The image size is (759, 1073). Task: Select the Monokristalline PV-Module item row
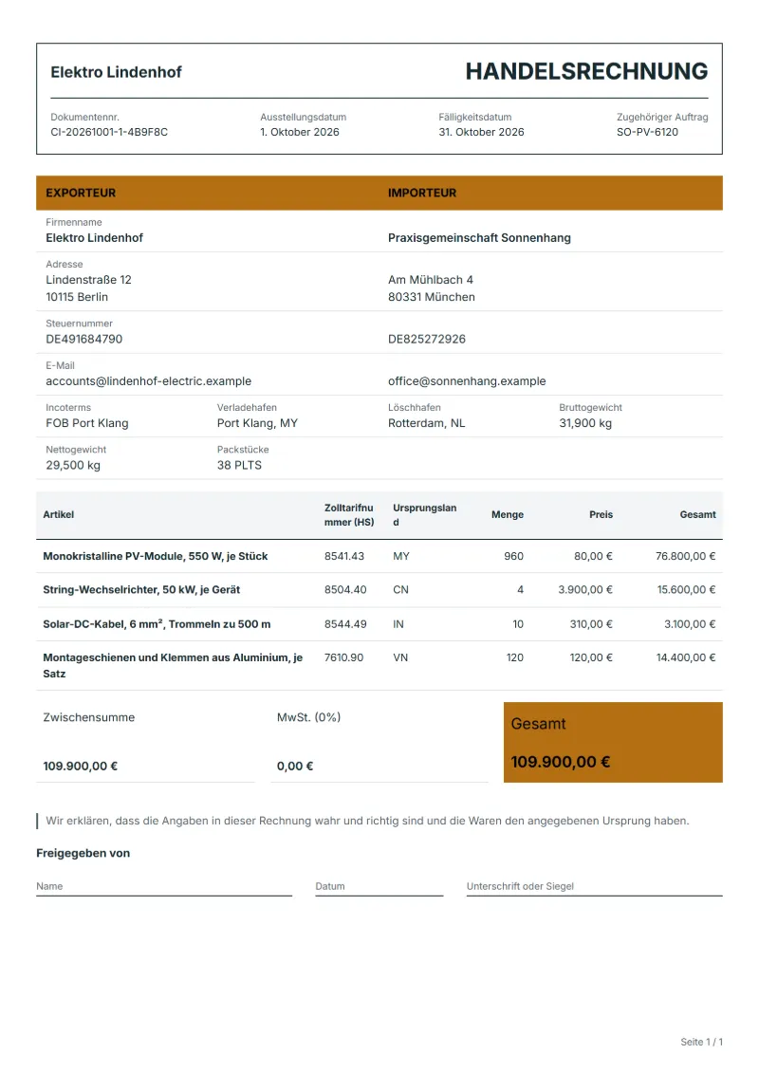coord(379,556)
